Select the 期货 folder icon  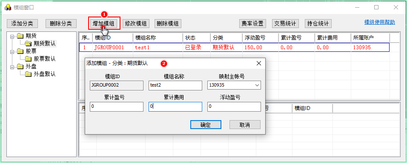coord(20,36)
